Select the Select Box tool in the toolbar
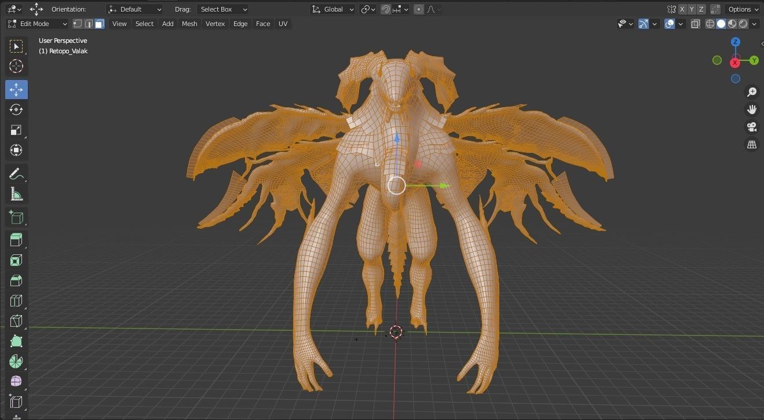The image size is (764, 420). [16, 46]
